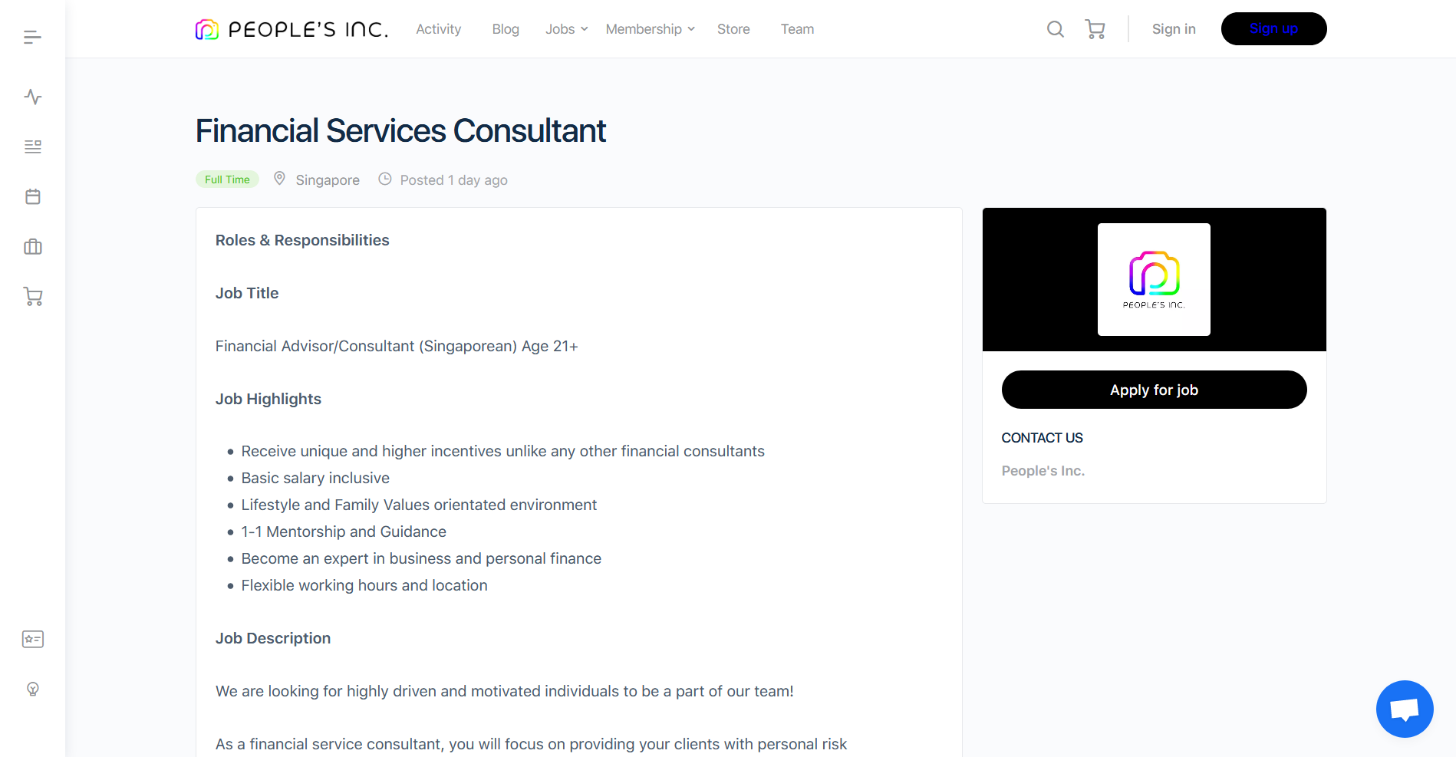Expand the left sidebar hamburger menu
Screen dimensions: 1456x757
coord(32,37)
